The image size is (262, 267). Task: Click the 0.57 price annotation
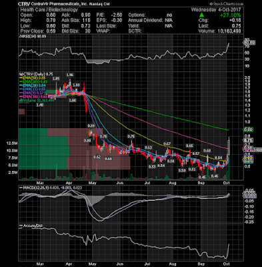pyautogui.click(x=195, y=154)
